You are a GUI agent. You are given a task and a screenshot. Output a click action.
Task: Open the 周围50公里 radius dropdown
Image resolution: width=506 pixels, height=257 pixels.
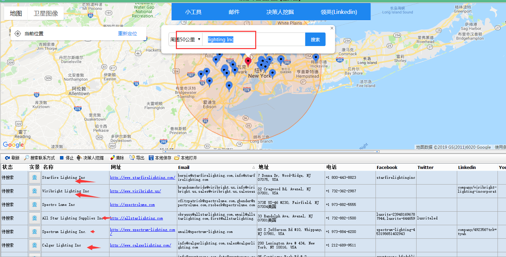[x=186, y=39]
